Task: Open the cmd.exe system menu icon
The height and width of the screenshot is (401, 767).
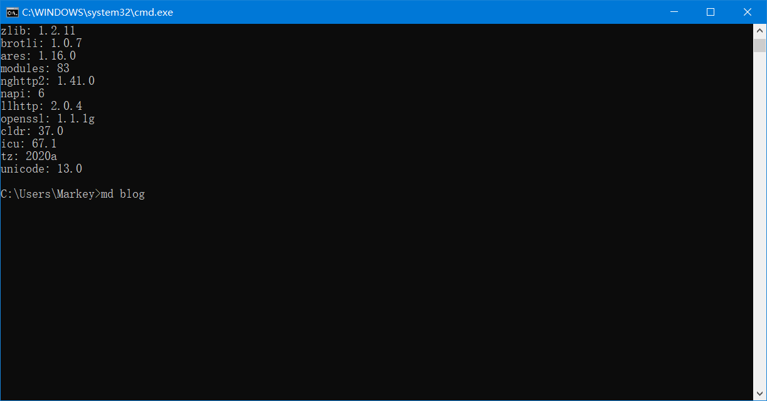Action: point(12,12)
